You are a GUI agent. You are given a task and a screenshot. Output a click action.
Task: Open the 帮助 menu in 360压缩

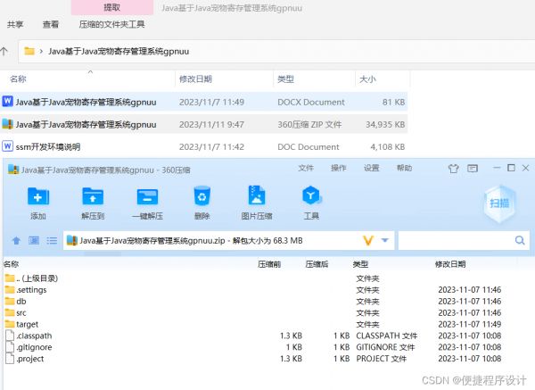click(x=404, y=168)
